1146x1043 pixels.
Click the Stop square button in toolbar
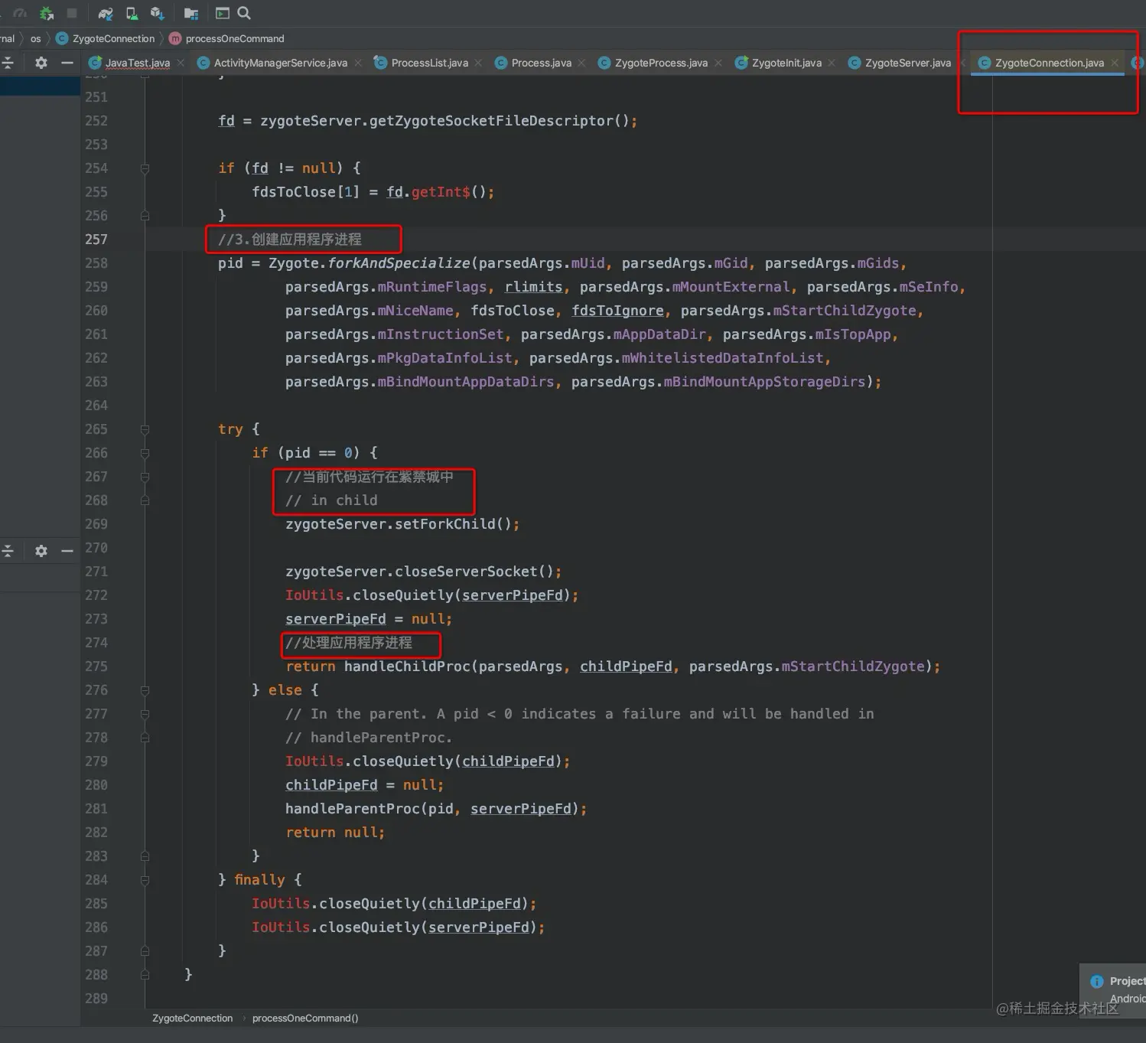(72, 13)
